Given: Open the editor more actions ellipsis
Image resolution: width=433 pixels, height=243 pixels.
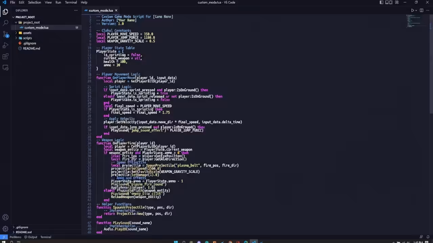Looking at the screenshot, I should click(428, 10).
